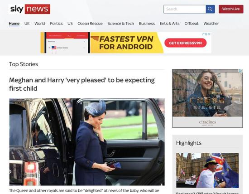The width and height of the screenshot is (249, 194).
Task: Click the Sky News logo
Action: pos(29,9)
